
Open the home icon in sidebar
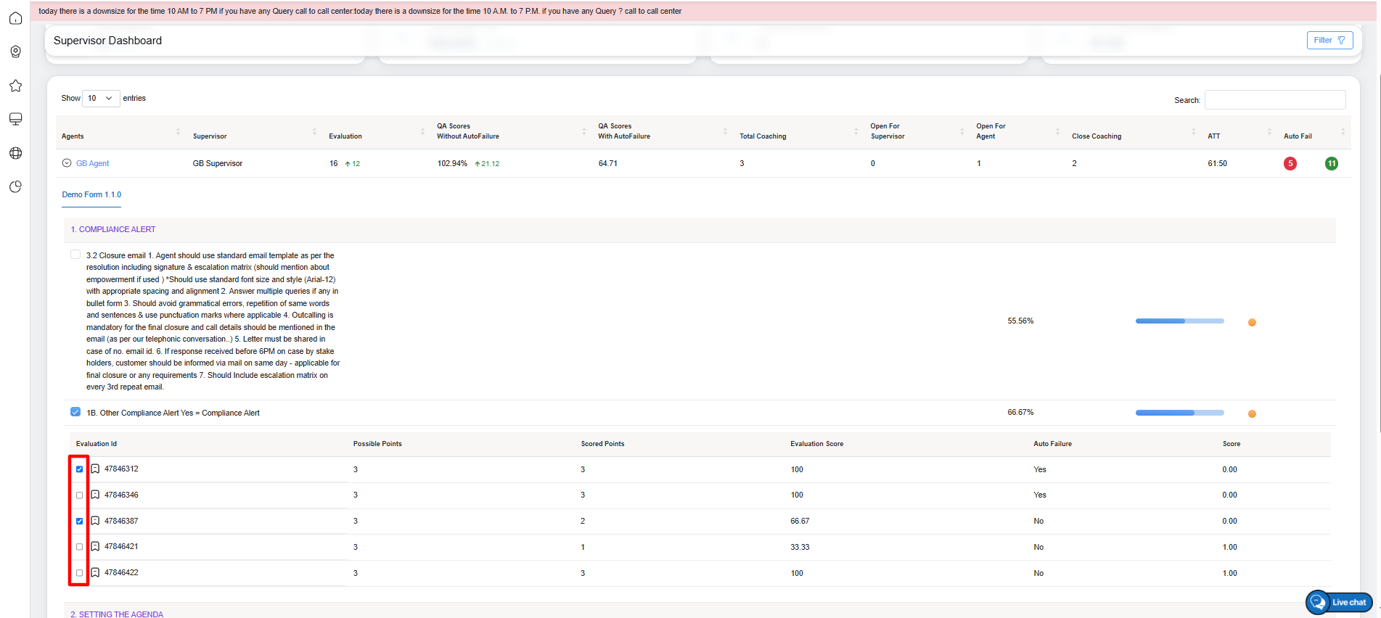click(x=15, y=18)
